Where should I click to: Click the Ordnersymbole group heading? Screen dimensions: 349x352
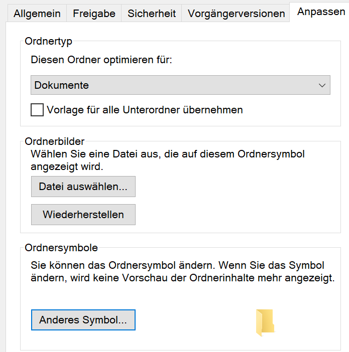61,247
